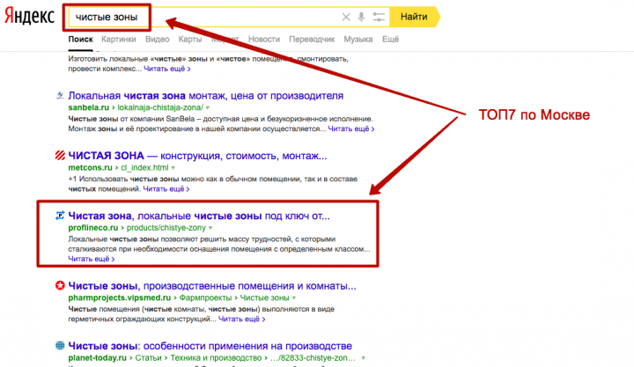634x367 pixels.
Task: Open 'cl_index.html' path link
Action: coord(144,167)
